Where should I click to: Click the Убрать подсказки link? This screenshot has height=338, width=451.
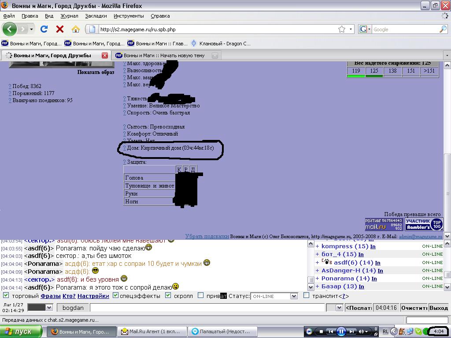click(x=207, y=236)
